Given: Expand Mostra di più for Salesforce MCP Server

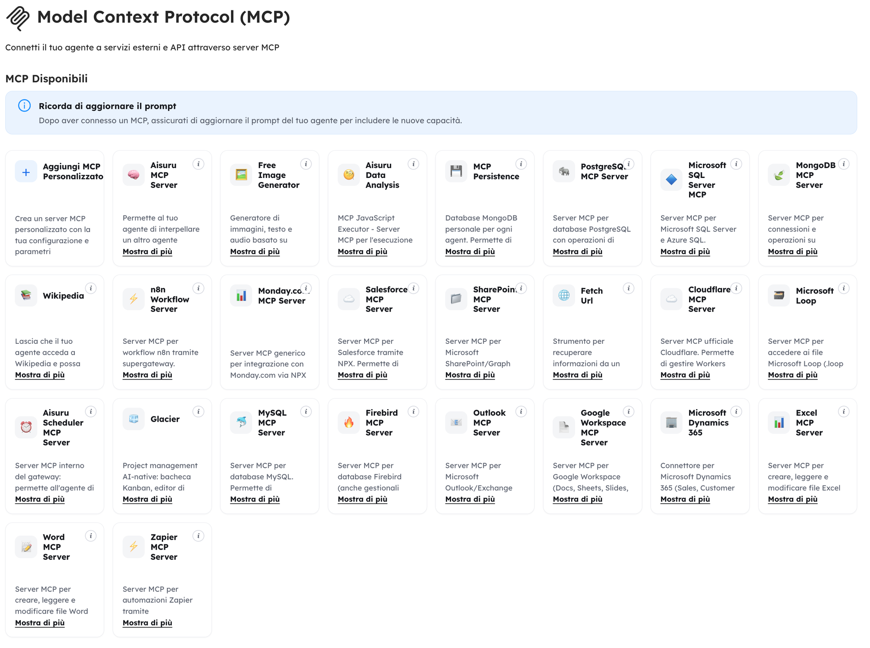Looking at the screenshot, I should pos(362,375).
